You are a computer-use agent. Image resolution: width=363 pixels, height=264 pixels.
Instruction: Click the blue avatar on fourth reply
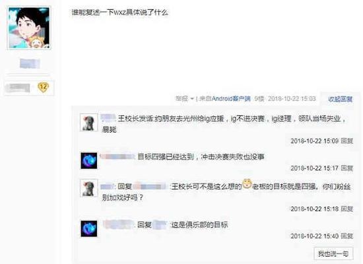tap(89, 228)
